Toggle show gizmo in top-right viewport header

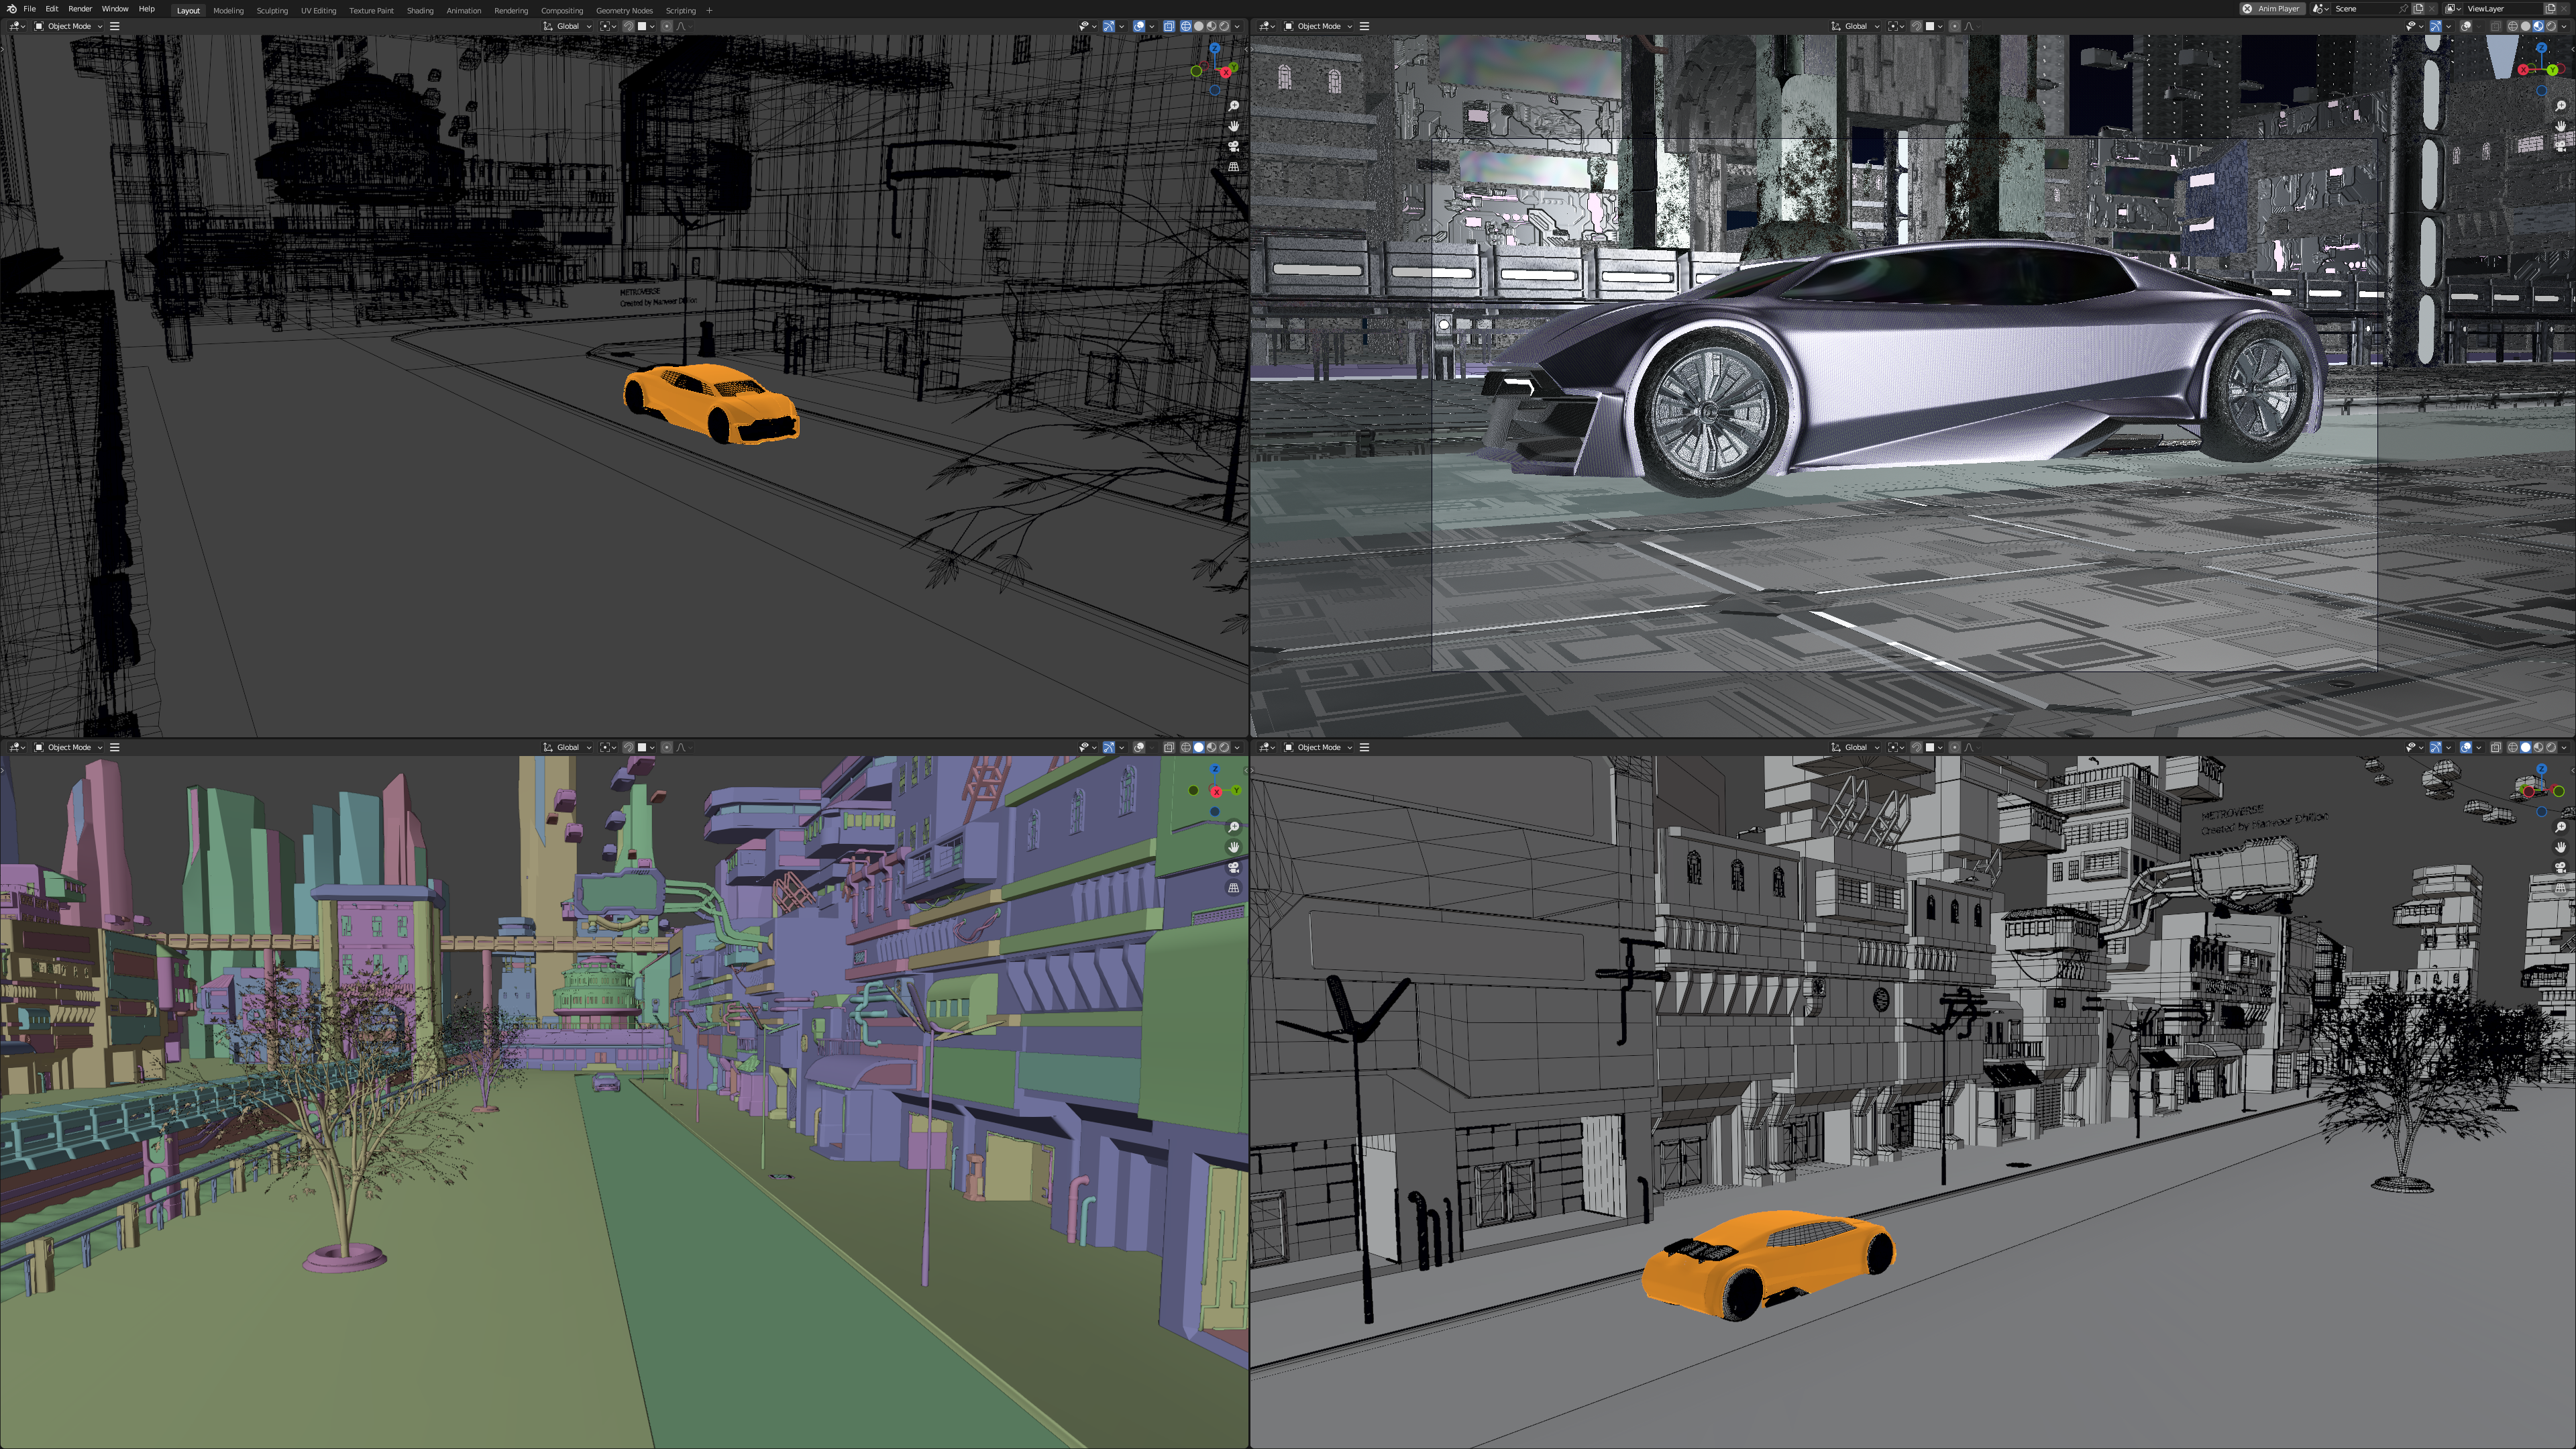[2436, 26]
